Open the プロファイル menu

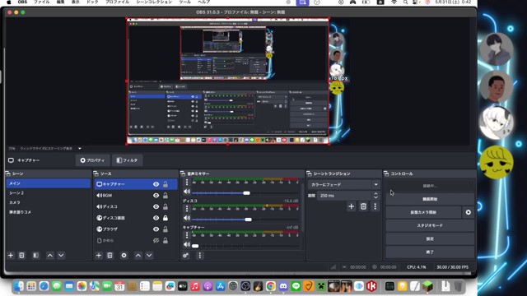[x=117, y=2]
